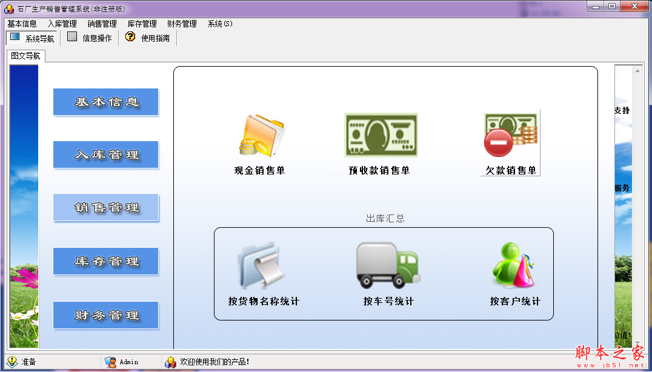The width and height of the screenshot is (652, 372).
Task: Click the scrollbar down arrow on the right
Action: tap(637, 341)
